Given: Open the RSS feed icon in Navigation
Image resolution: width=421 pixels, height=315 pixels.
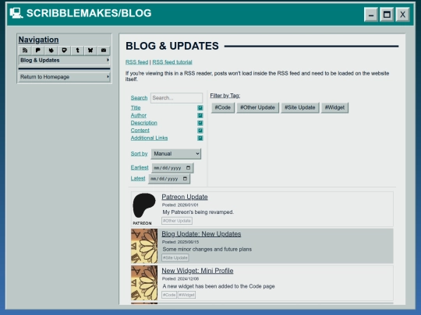Looking at the screenshot, I should (x=25, y=51).
